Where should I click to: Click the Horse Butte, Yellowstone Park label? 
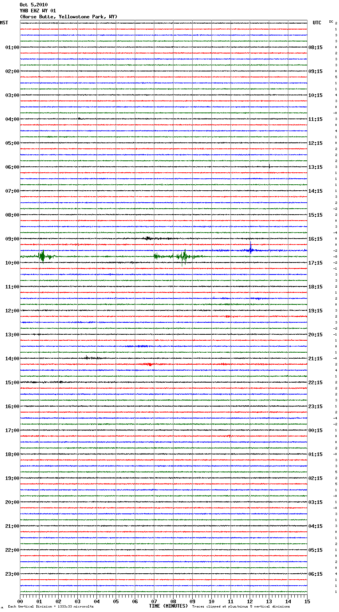point(69,17)
